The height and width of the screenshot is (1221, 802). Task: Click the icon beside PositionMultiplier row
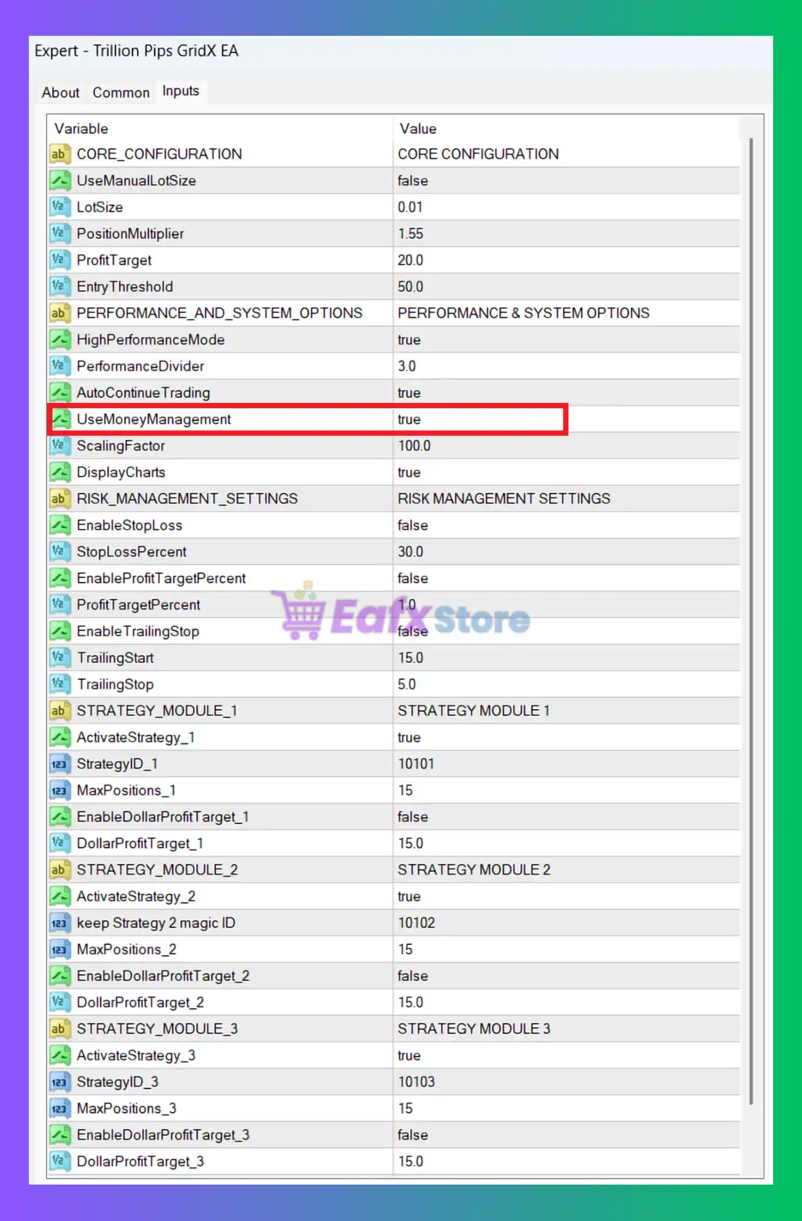tap(60, 234)
